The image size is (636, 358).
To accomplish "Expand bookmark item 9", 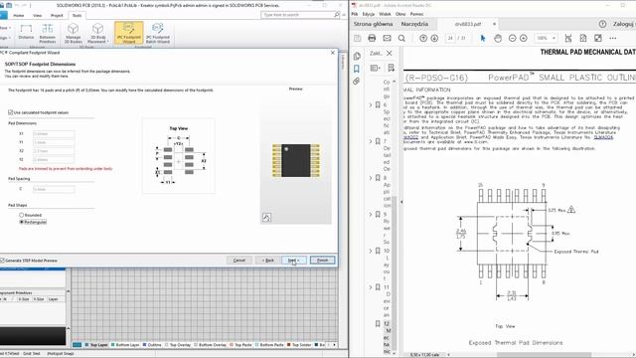I will (371, 215).
